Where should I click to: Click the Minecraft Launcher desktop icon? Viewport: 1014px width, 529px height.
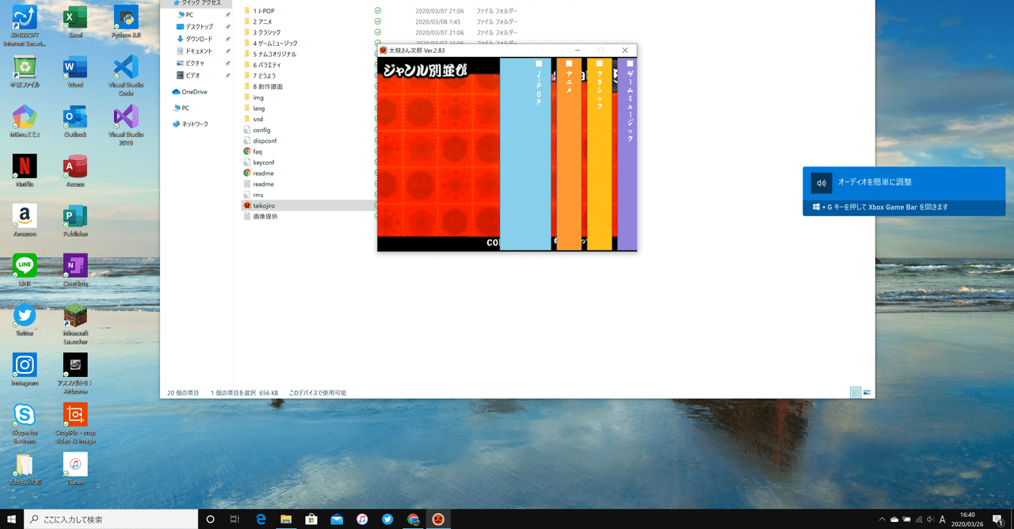coord(75,325)
